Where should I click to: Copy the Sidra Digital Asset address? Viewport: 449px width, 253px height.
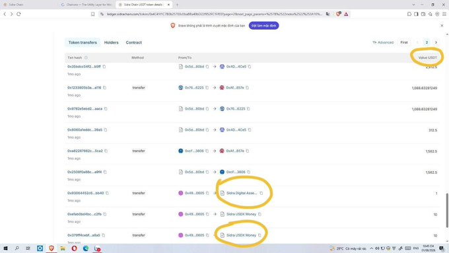tap(261, 193)
